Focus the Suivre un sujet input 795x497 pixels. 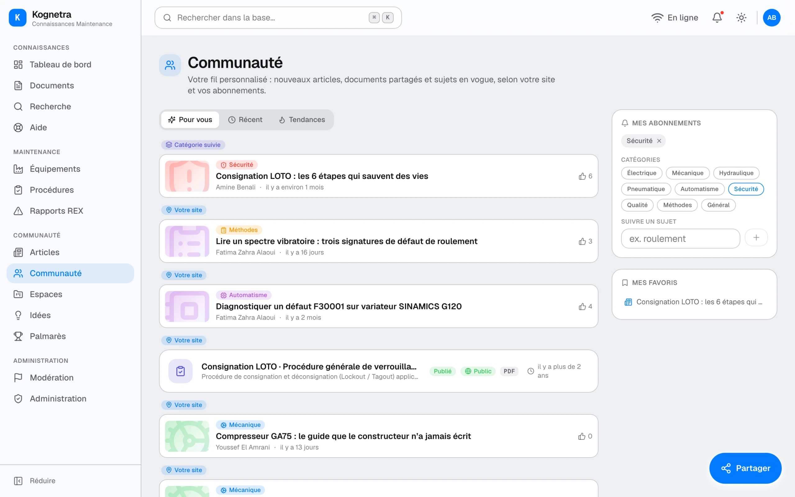(680, 239)
